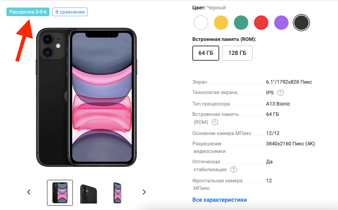Open Все характеристики link
The height and width of the screenshot is (210, 338).
pos(220,200)
